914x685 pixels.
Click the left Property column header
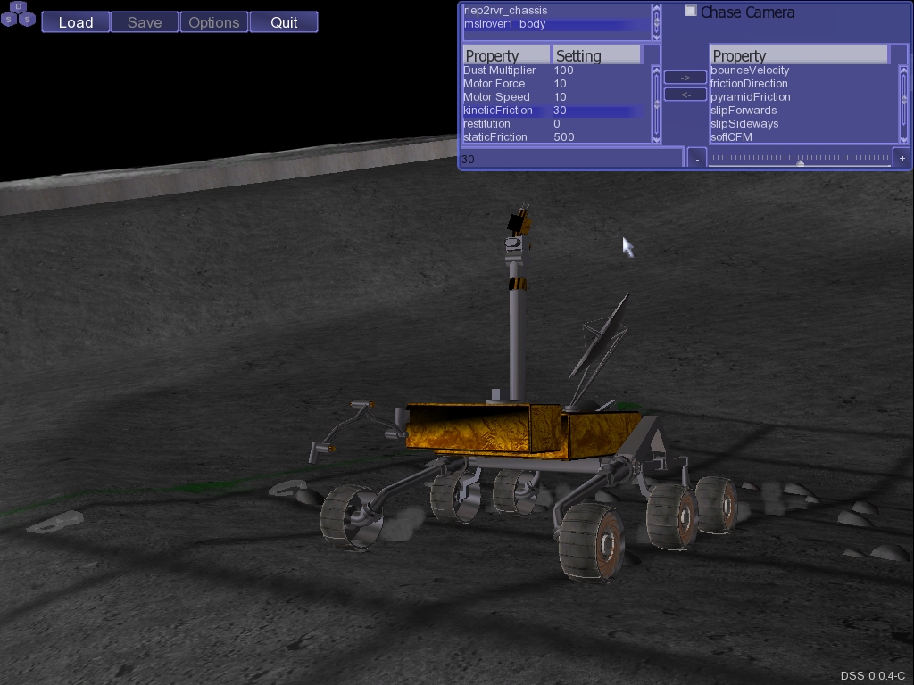(x=507, y=55)
